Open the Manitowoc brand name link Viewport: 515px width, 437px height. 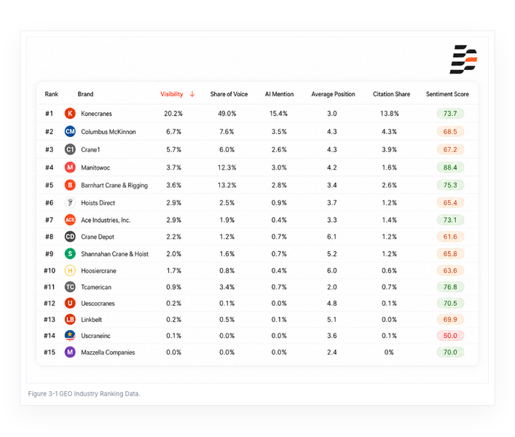coord(95,168)
